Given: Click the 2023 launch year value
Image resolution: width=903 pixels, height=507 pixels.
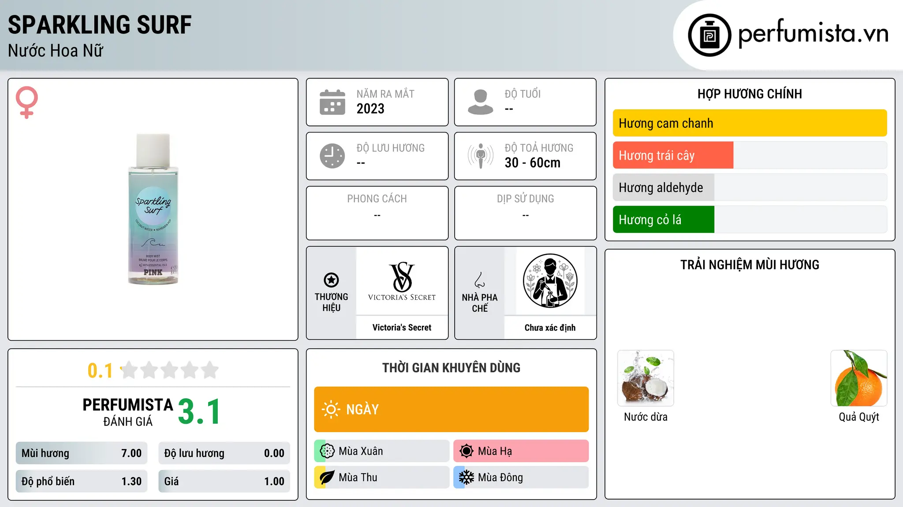Looking at the screenshot, I should [x=370, y=109].
